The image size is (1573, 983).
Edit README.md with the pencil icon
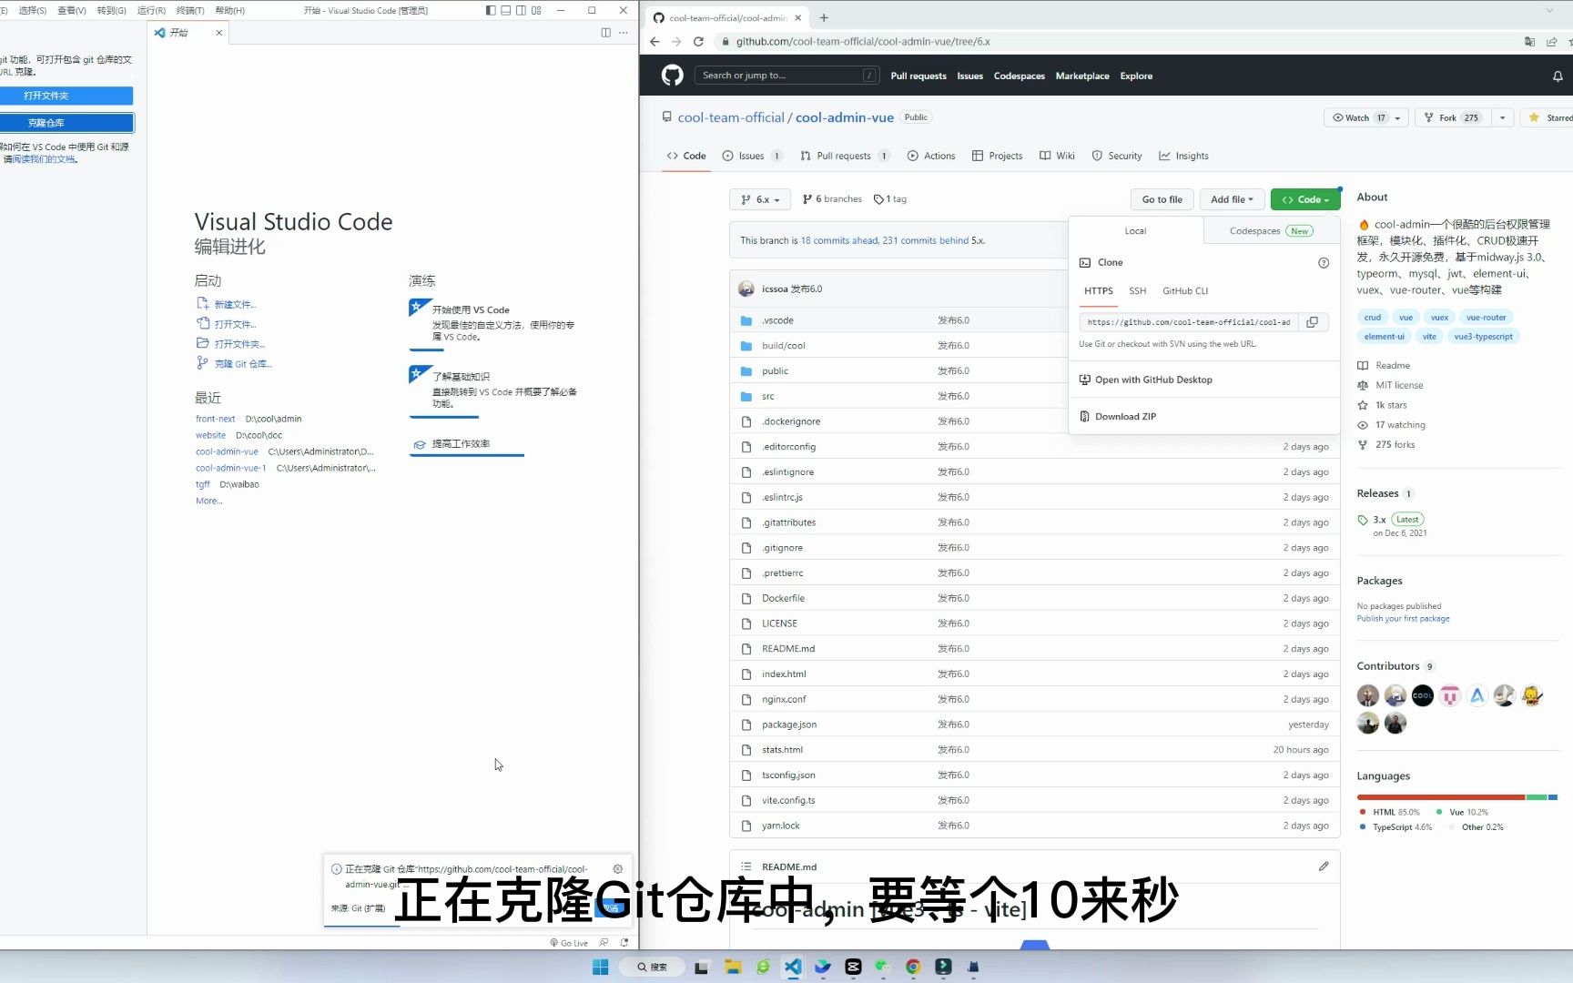coord(1324,866)
